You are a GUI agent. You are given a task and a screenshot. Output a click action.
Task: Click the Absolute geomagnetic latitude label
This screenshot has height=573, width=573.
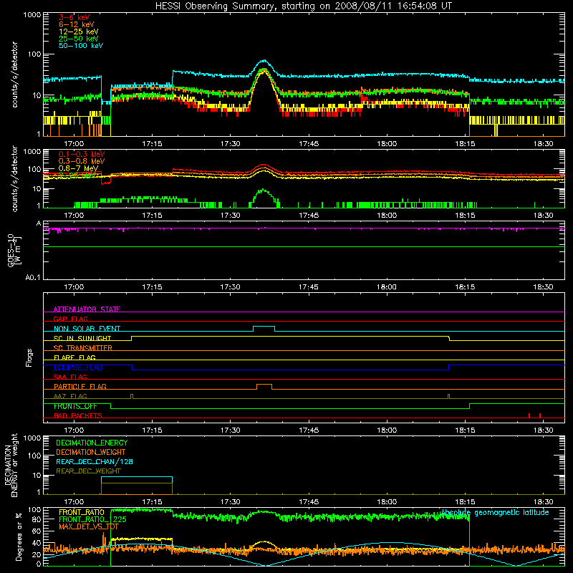(x=495, y=512)
